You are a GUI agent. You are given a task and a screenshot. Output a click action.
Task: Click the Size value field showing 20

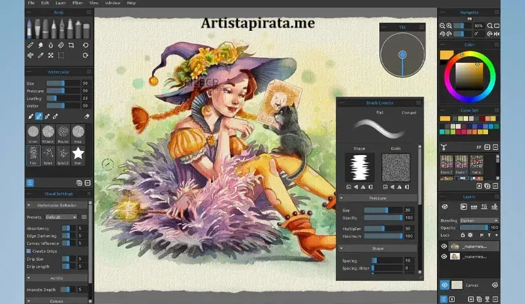click(409, 210)
